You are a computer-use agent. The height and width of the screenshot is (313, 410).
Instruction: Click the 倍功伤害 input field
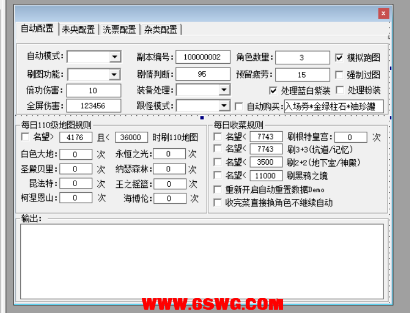pyautogui.click(x=93, y=91)
